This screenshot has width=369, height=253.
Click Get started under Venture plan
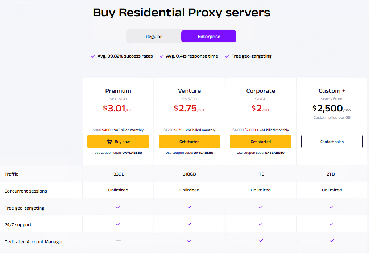pyautogui.click(x=189, y=142)
